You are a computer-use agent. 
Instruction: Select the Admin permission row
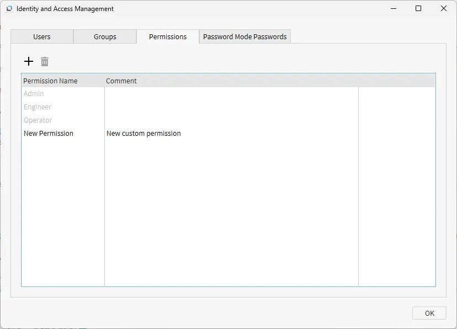pyautogui.click(x=34, y=94)
